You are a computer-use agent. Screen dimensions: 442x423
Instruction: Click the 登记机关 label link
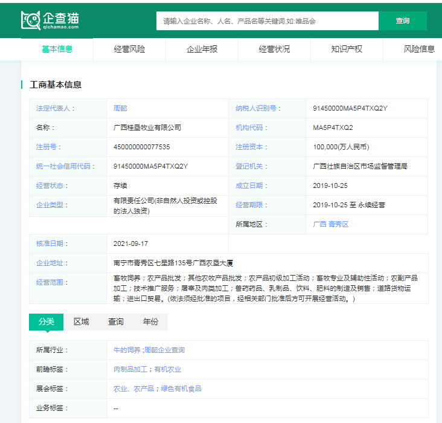coord(249,166)
